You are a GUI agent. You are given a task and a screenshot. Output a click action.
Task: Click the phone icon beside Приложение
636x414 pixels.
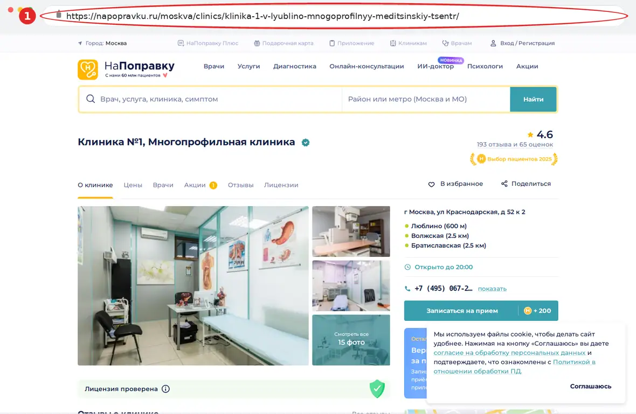332,43
